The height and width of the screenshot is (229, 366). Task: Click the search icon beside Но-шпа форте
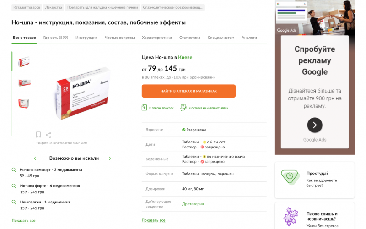click(14, 185)
